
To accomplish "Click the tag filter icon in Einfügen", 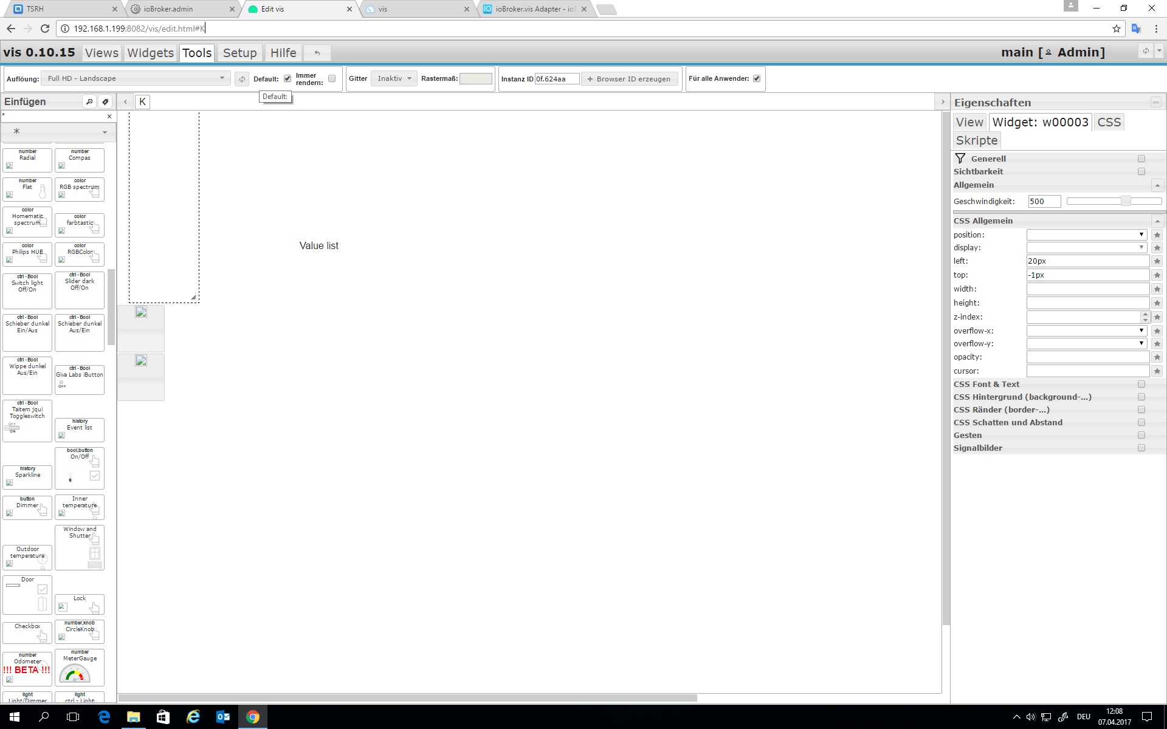I will 105,101.
